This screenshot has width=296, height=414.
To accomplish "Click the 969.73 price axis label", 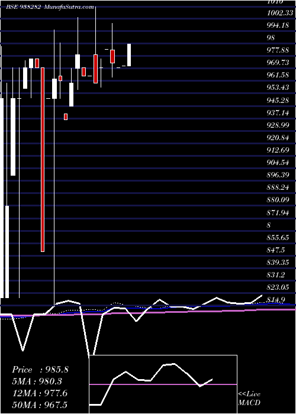I will click(278, 63).
